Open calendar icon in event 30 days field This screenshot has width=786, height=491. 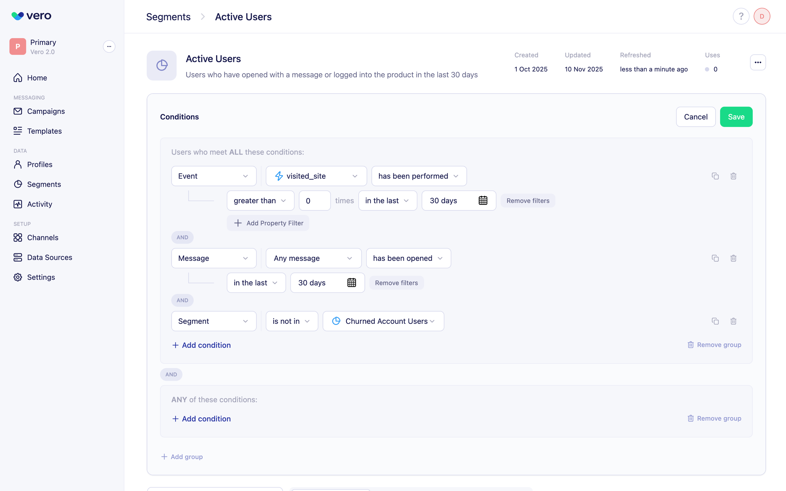click(483, 201)
